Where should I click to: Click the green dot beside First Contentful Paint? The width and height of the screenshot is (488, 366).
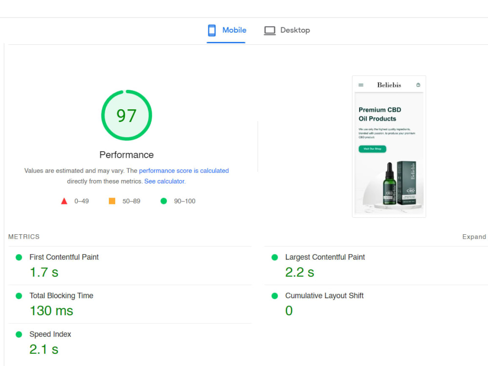pos(19,257)
